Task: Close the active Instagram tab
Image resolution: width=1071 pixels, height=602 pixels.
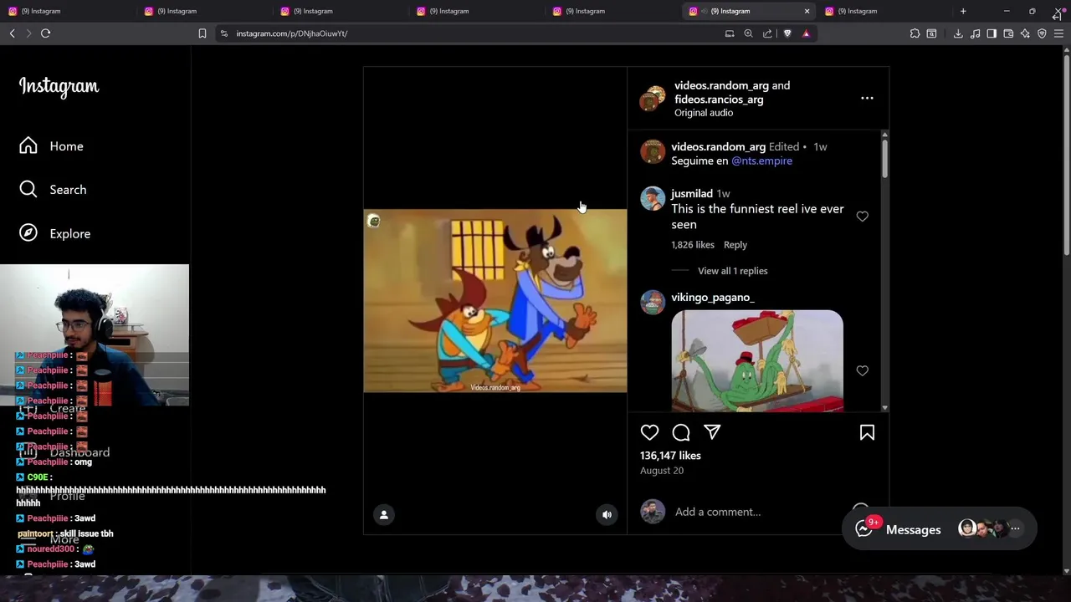Action: pos(807,11)
